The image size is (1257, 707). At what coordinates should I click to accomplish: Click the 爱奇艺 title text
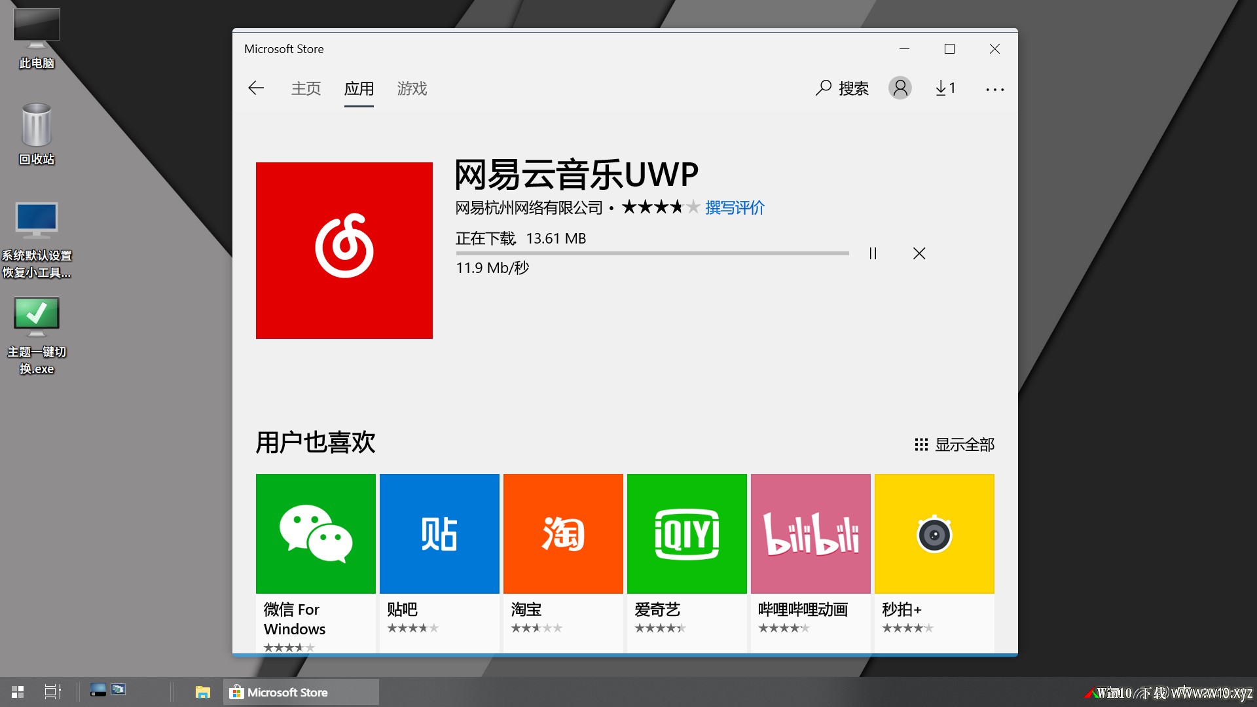[657, 609]
